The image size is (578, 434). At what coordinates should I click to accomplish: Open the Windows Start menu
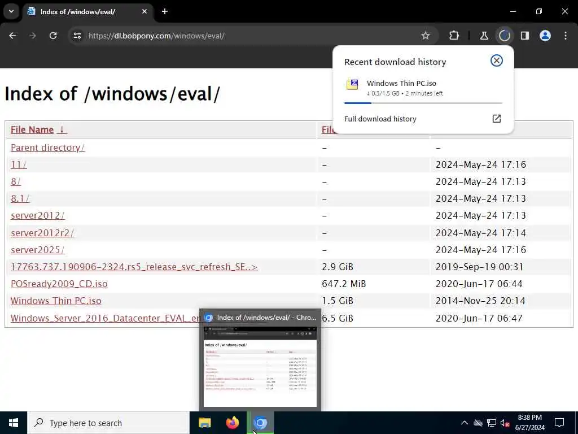pyautogui.click(x=14, y=423)
